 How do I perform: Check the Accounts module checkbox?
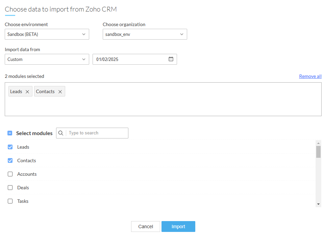click(x=10, y=174)
